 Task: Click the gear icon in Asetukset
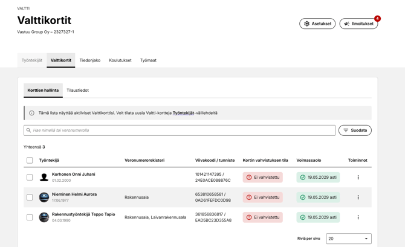(306, 24)
